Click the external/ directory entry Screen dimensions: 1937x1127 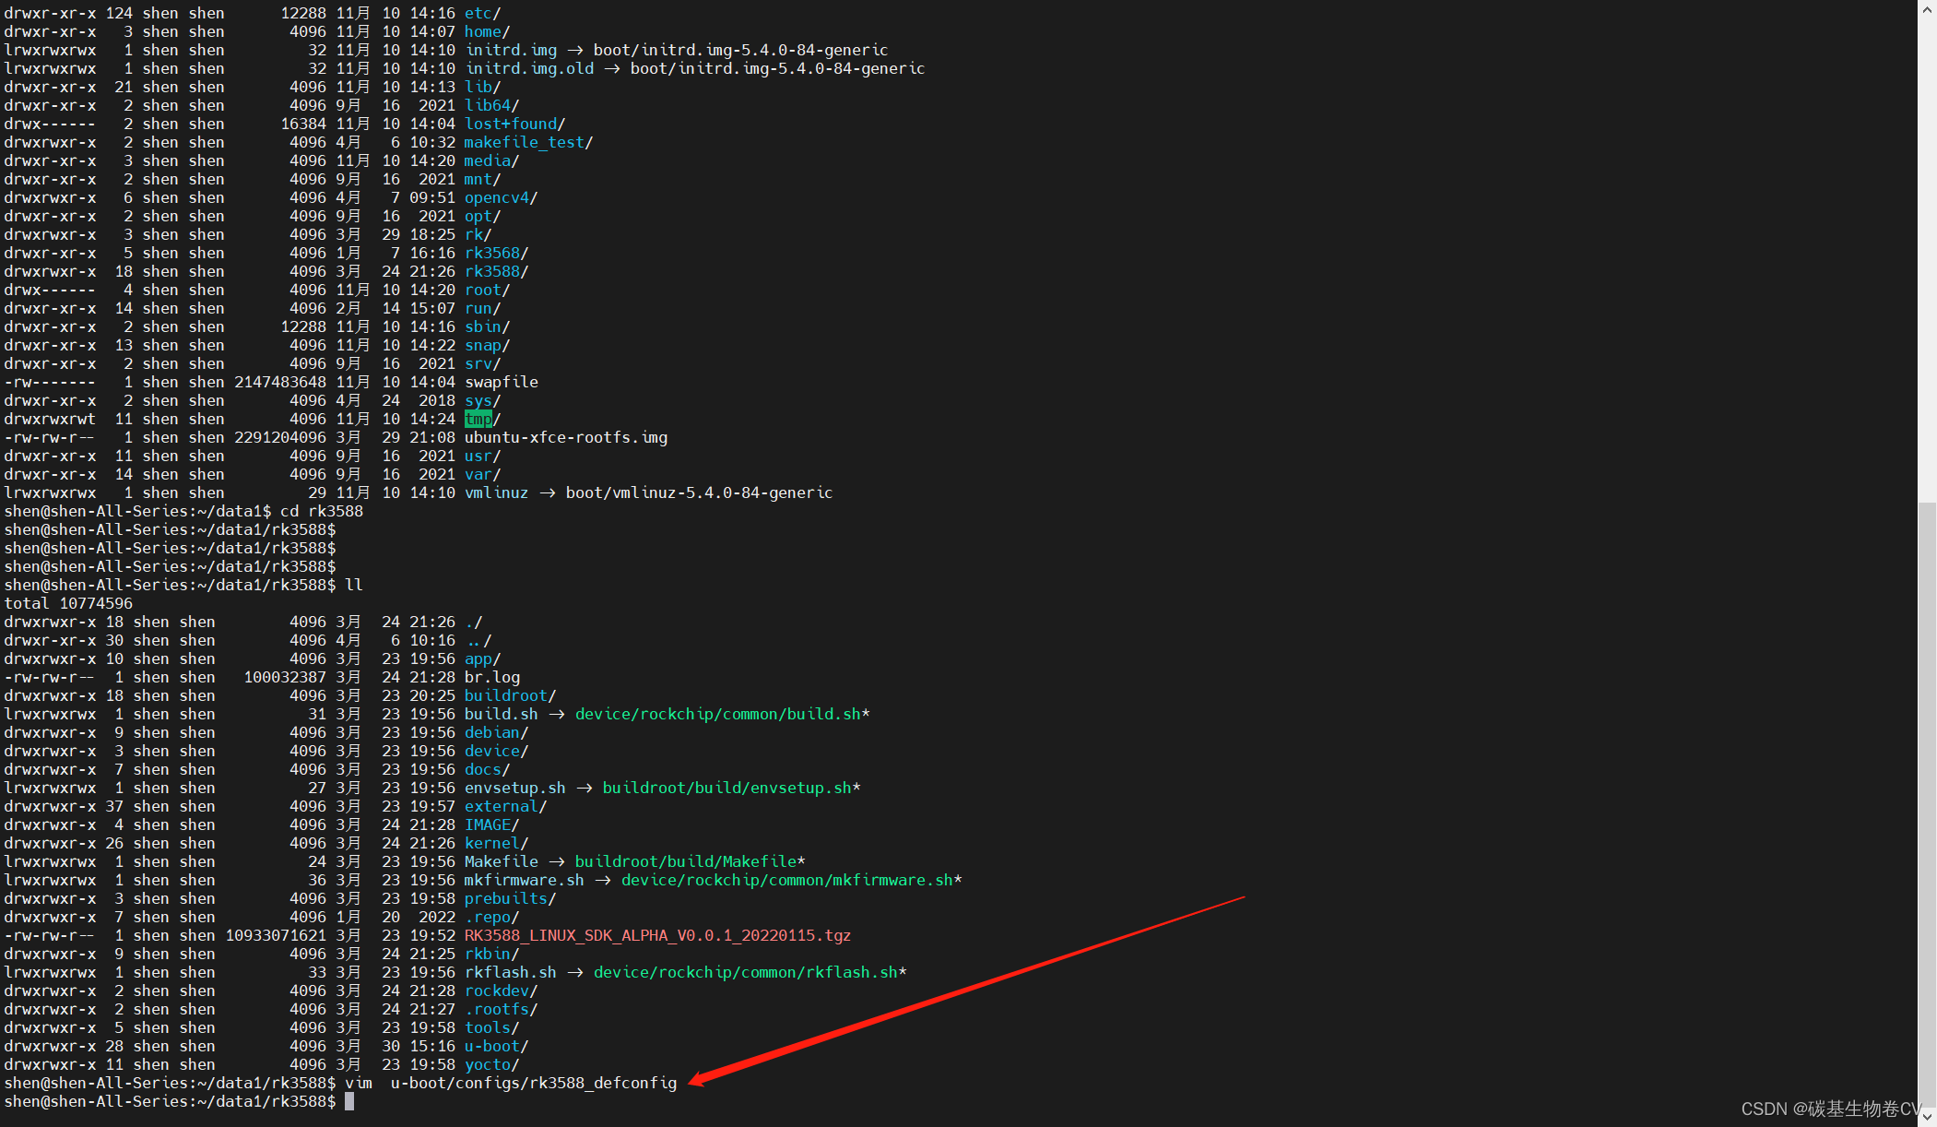(x=506, y=806)
